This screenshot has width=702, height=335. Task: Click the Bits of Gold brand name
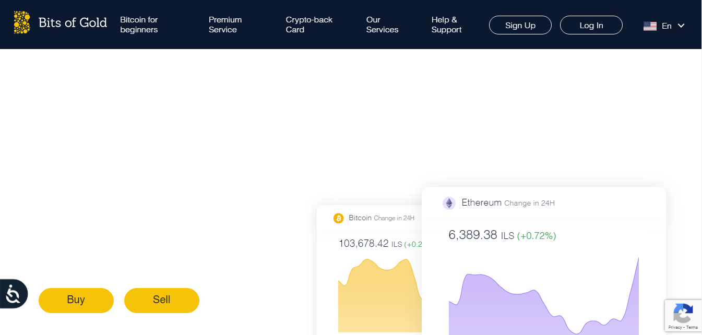coord(73,22)
